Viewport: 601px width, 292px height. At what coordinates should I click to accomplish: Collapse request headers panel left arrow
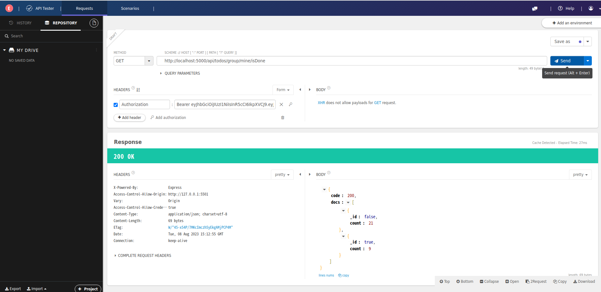coord(300,90)
